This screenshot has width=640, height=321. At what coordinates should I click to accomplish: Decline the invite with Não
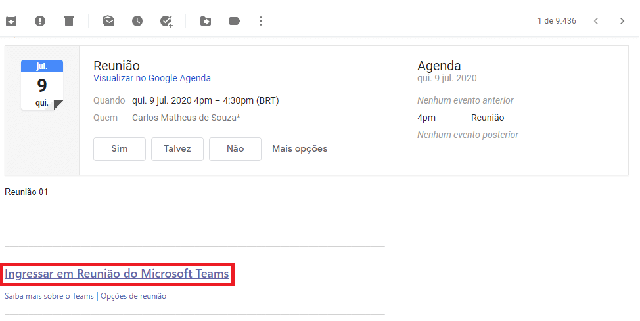coord(235,149)
